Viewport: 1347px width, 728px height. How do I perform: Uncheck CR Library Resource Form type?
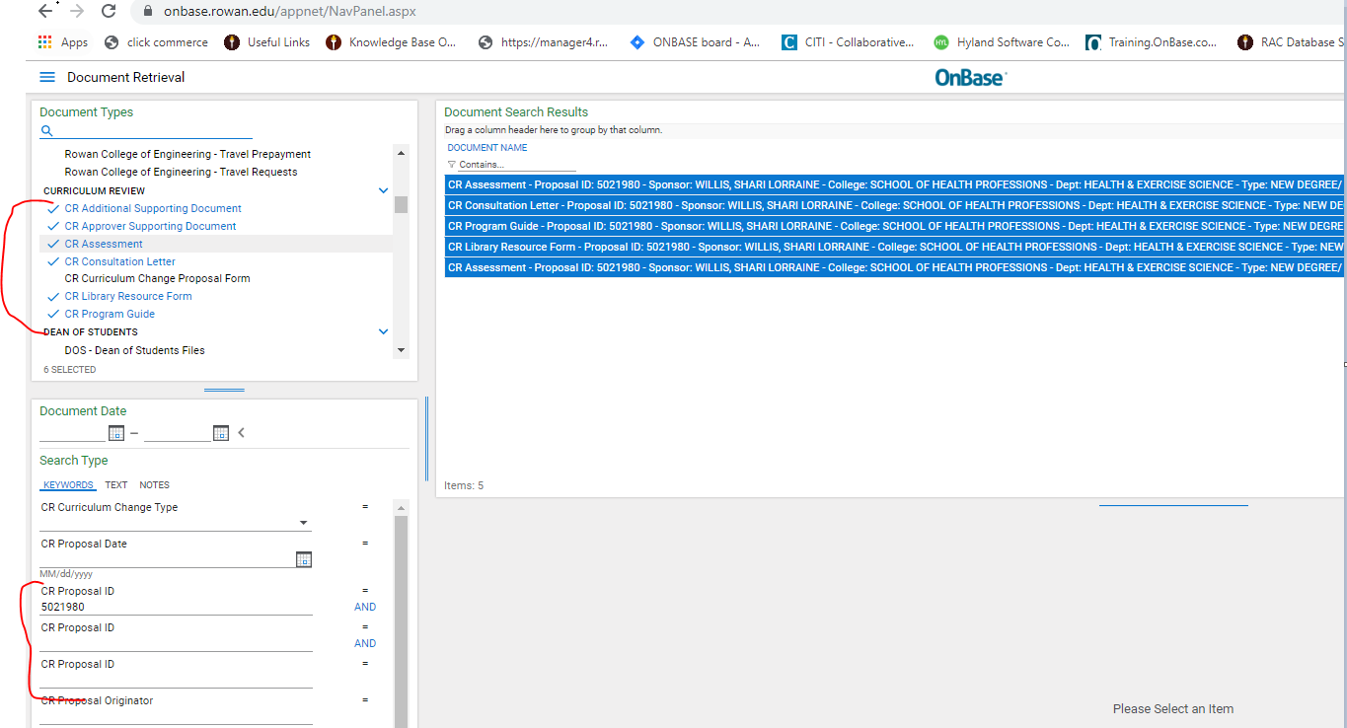pos(128,296)
